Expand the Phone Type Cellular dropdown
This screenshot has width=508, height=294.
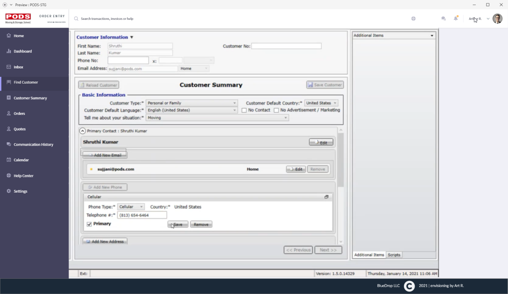pyautogui.click(x=131, y=207)
